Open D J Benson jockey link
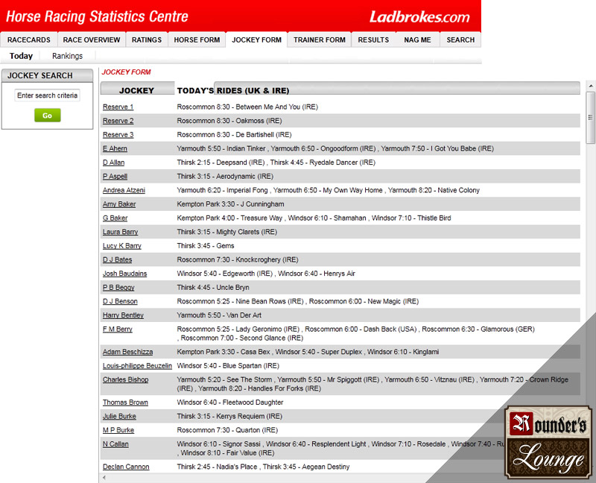The height and width of the screenshot is (483, 596). click(120, 301)
